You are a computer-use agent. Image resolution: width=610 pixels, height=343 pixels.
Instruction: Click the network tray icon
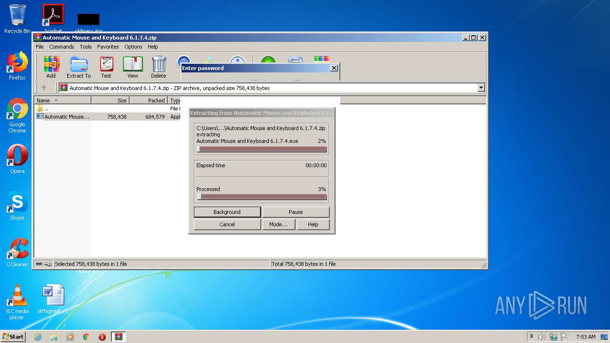click(x=553, y=337)
